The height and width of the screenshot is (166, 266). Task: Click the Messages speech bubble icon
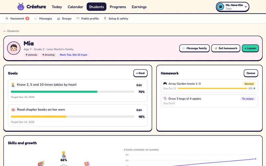[36, 19]
